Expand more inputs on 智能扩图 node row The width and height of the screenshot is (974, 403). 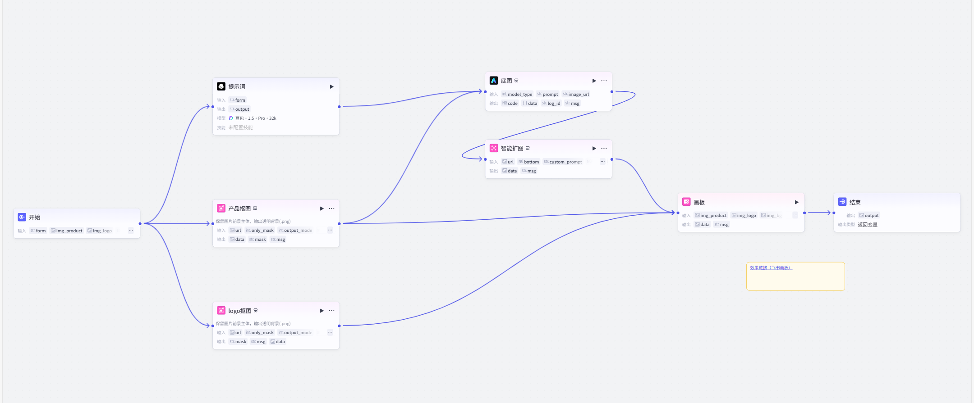coord(602,162)
